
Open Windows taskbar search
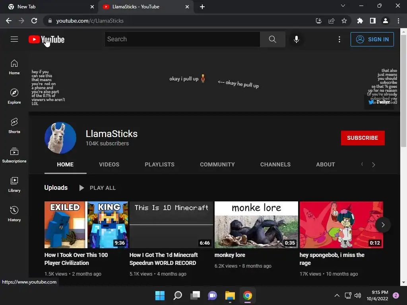point(178,295)
